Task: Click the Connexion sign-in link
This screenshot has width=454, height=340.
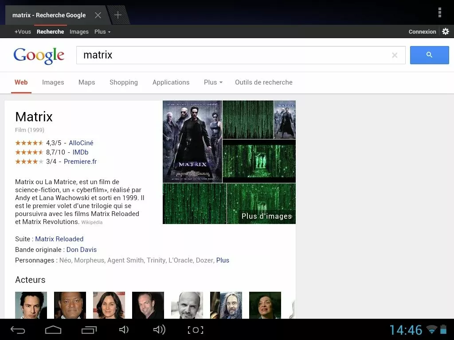Action: 422,32
